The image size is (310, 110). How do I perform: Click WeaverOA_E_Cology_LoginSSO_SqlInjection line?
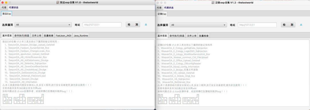pos(183,51)
